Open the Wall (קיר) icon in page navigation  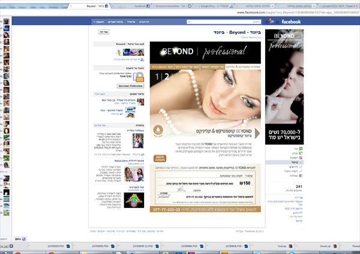(301, 149)
